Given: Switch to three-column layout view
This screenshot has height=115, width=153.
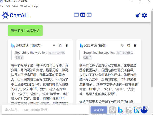Looking at the screenshot, I should click(x=89, y=15).
